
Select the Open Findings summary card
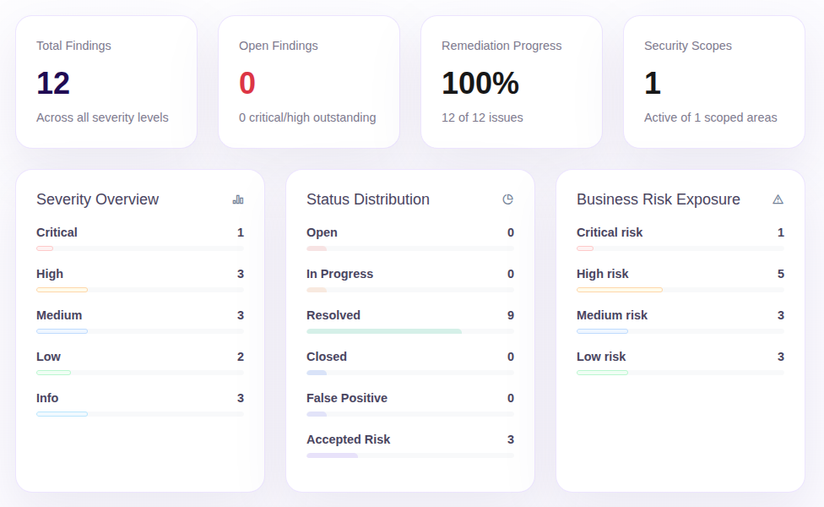[x=309, y=82]
